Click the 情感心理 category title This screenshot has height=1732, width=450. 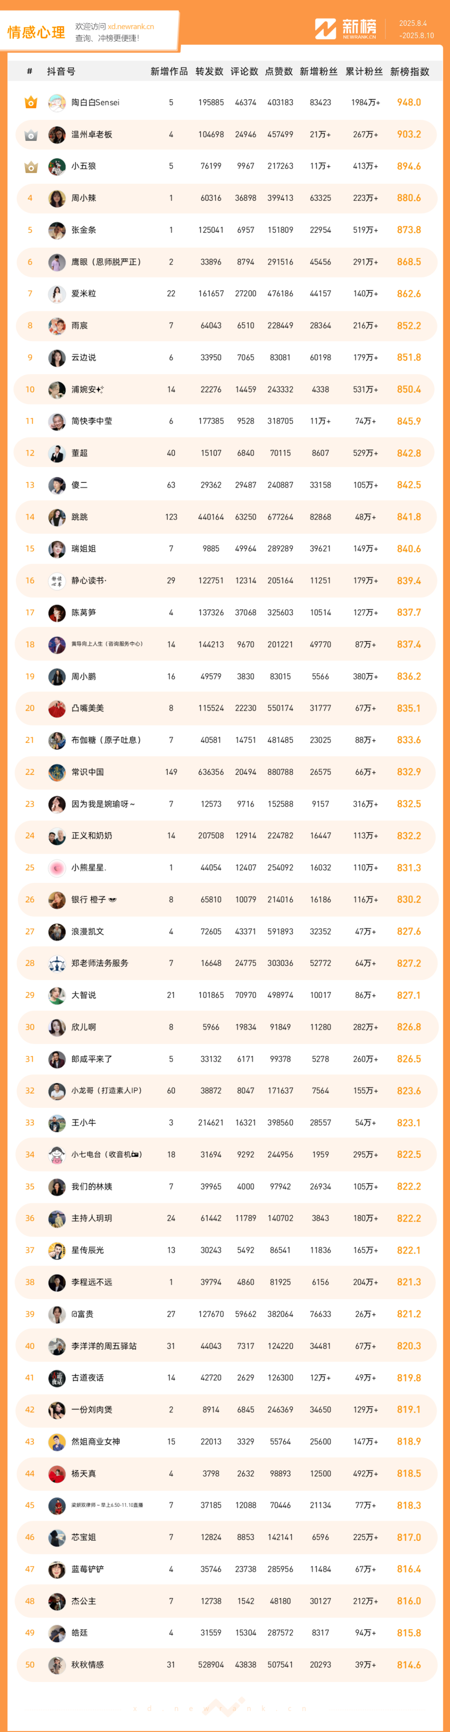click(x=36, y=32)
